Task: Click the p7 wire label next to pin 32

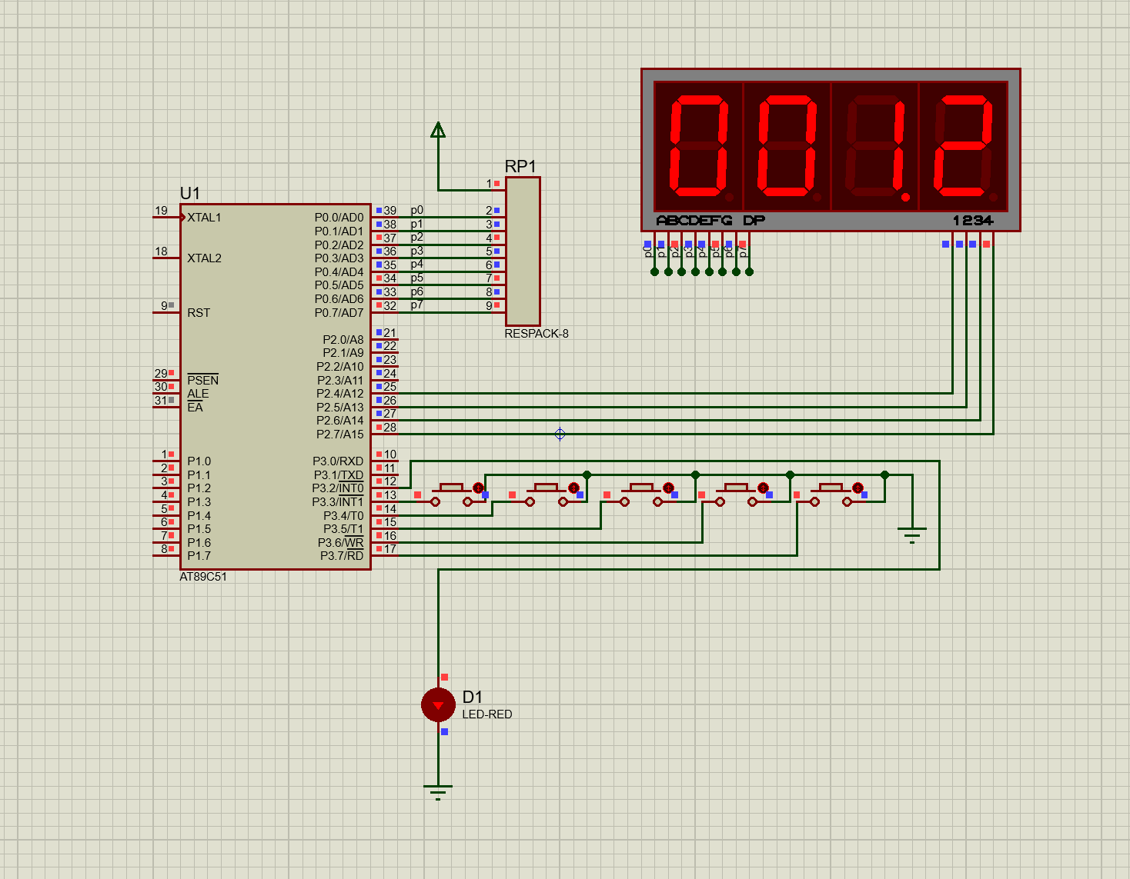Action: [416, 305]
